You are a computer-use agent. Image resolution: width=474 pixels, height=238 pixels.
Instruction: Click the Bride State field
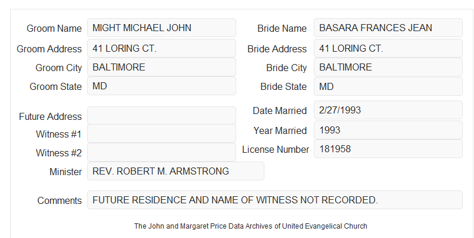coord(388,86)
